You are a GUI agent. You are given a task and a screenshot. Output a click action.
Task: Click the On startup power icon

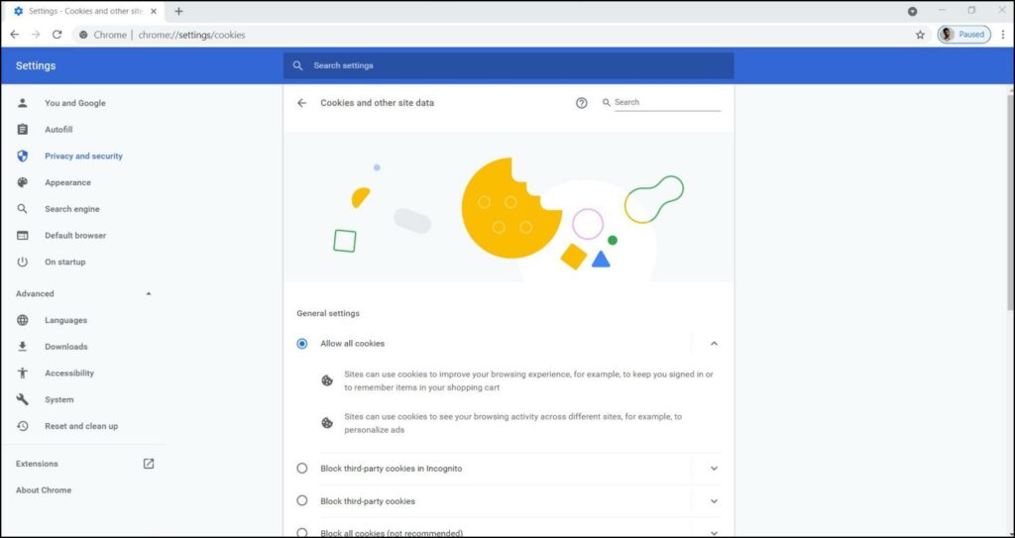pyautogui.click(x=23, y=263)
